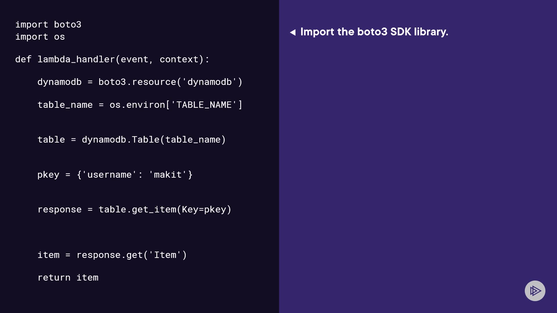Click the 'username' key string
The width and height of the screenshot is (557, 313).
pos(109,175)
